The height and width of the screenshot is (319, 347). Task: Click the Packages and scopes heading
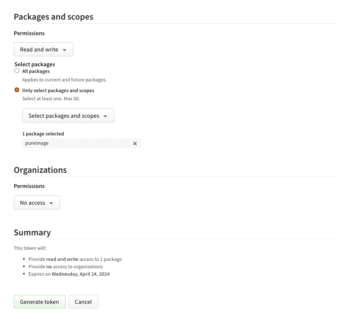[x=53, y=17]
